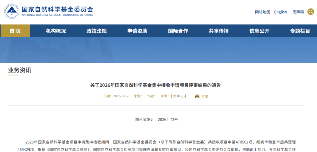This screenshot has width=317, height=152.
Task: Click the 作者 label
Action: [x=151, y=96]
